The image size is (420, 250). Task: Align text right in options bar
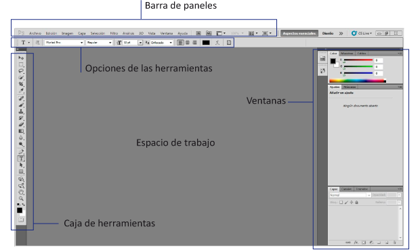point(194,42)
